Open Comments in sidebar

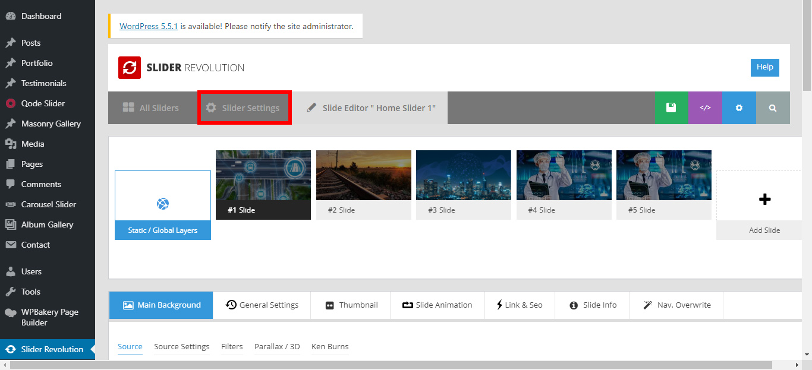point(48,184)
